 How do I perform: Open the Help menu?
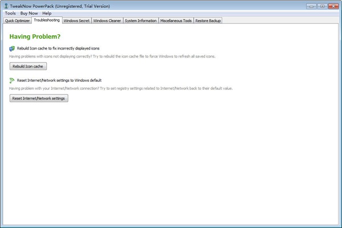click(x=47, y=13)
